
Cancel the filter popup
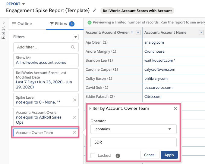(x=150, y=155)
